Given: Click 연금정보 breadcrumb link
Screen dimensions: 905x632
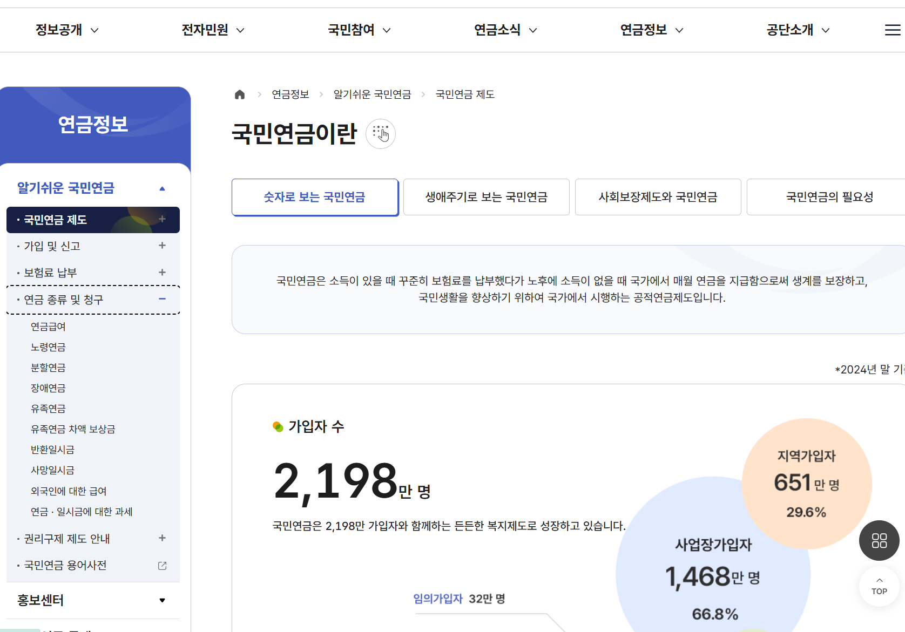Looking at the screenshot, I should tap(291, 94).
